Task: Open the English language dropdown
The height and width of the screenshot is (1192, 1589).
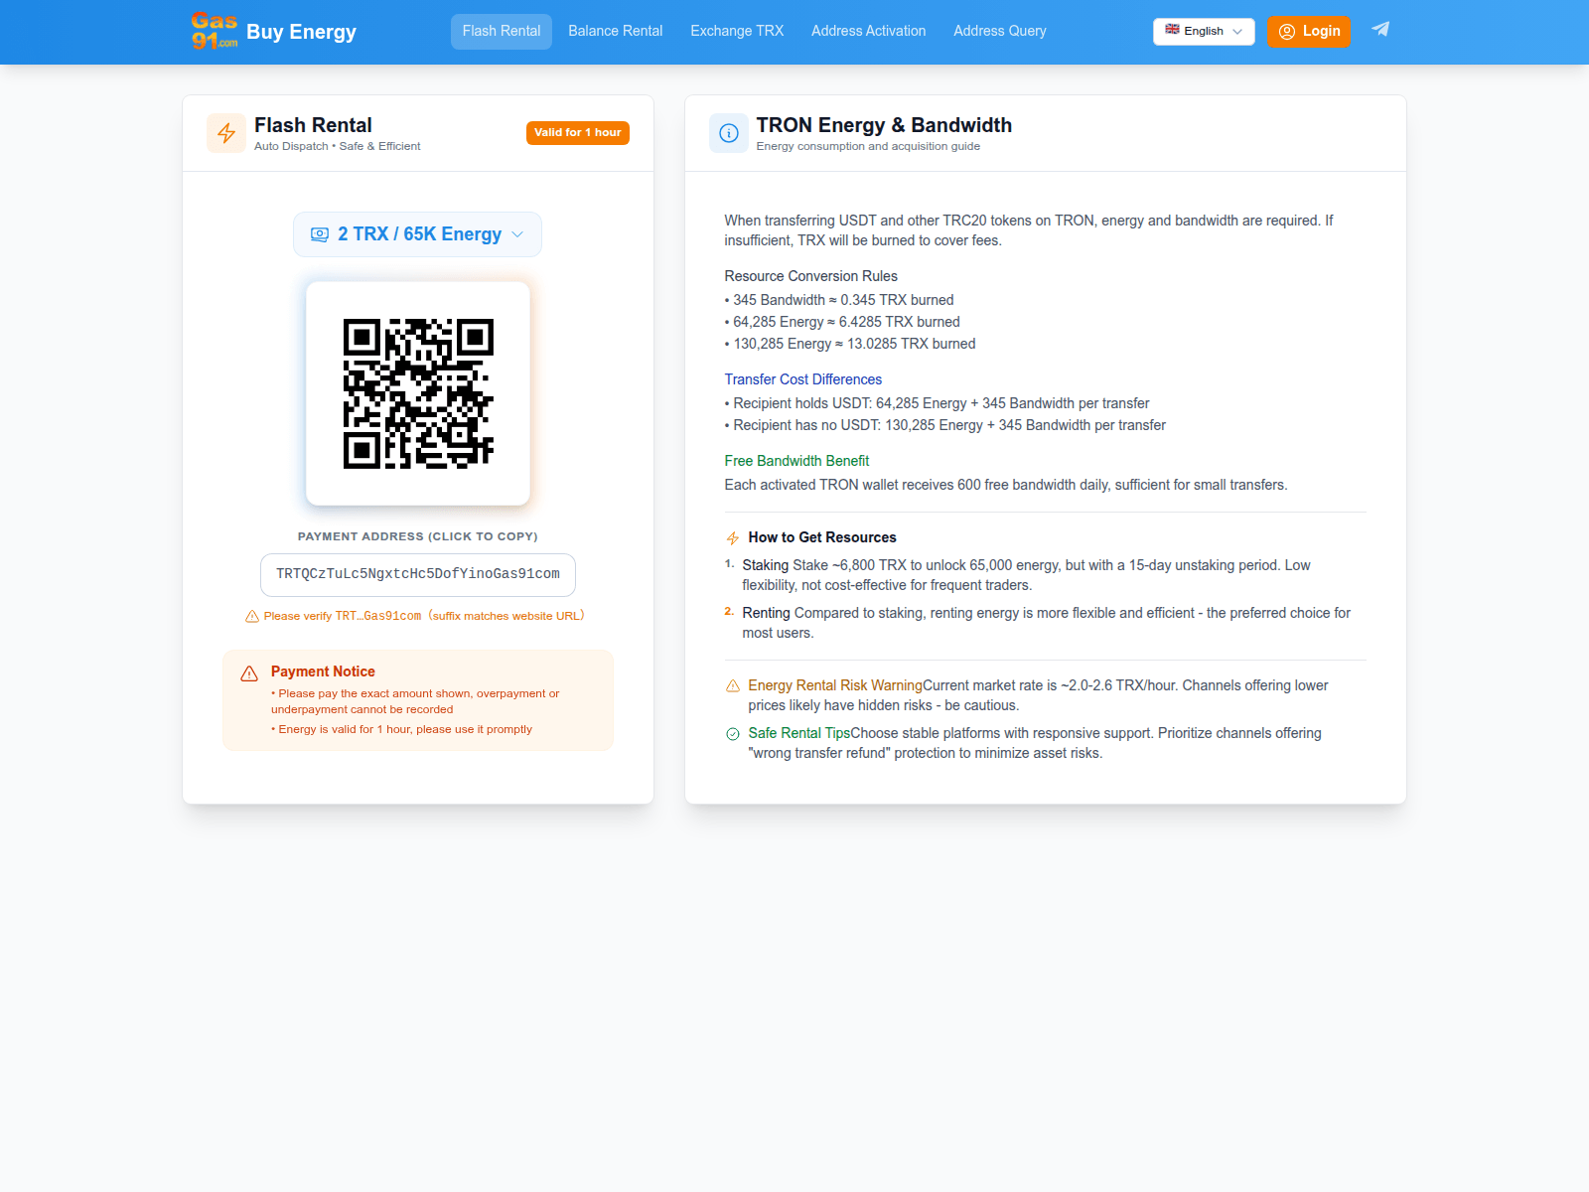Action: pyautogui.click(x=1204, y=32)
